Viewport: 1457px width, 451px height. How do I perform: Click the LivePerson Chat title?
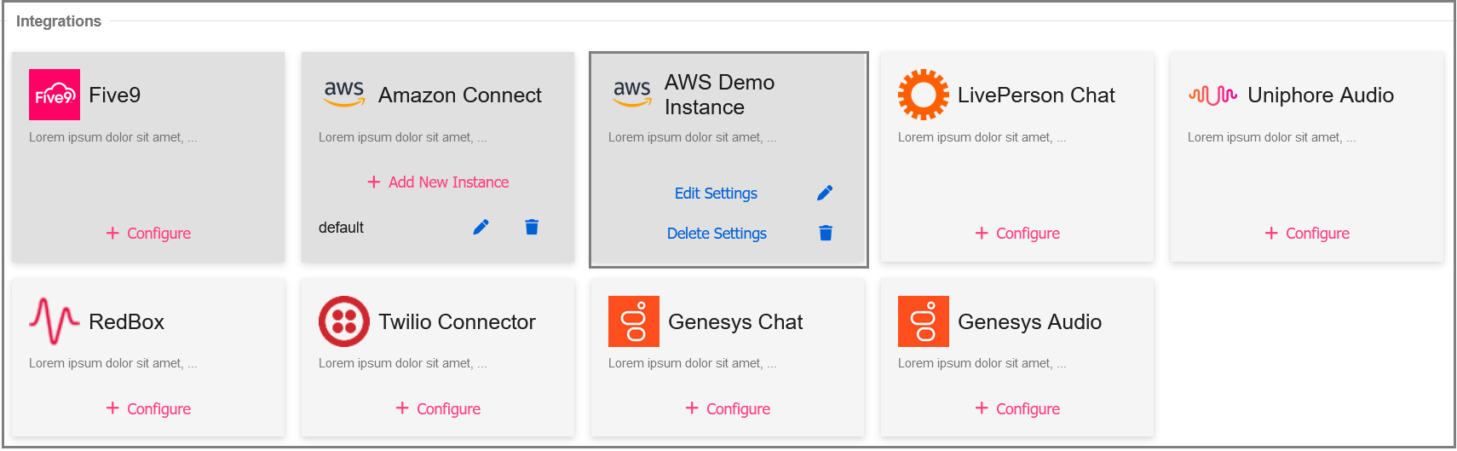pyautogui.click(x=1036, y=95)
